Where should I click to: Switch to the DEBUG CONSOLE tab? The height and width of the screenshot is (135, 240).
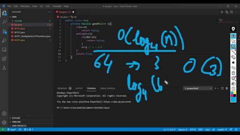pyautogui.click(x=108, y=88)
